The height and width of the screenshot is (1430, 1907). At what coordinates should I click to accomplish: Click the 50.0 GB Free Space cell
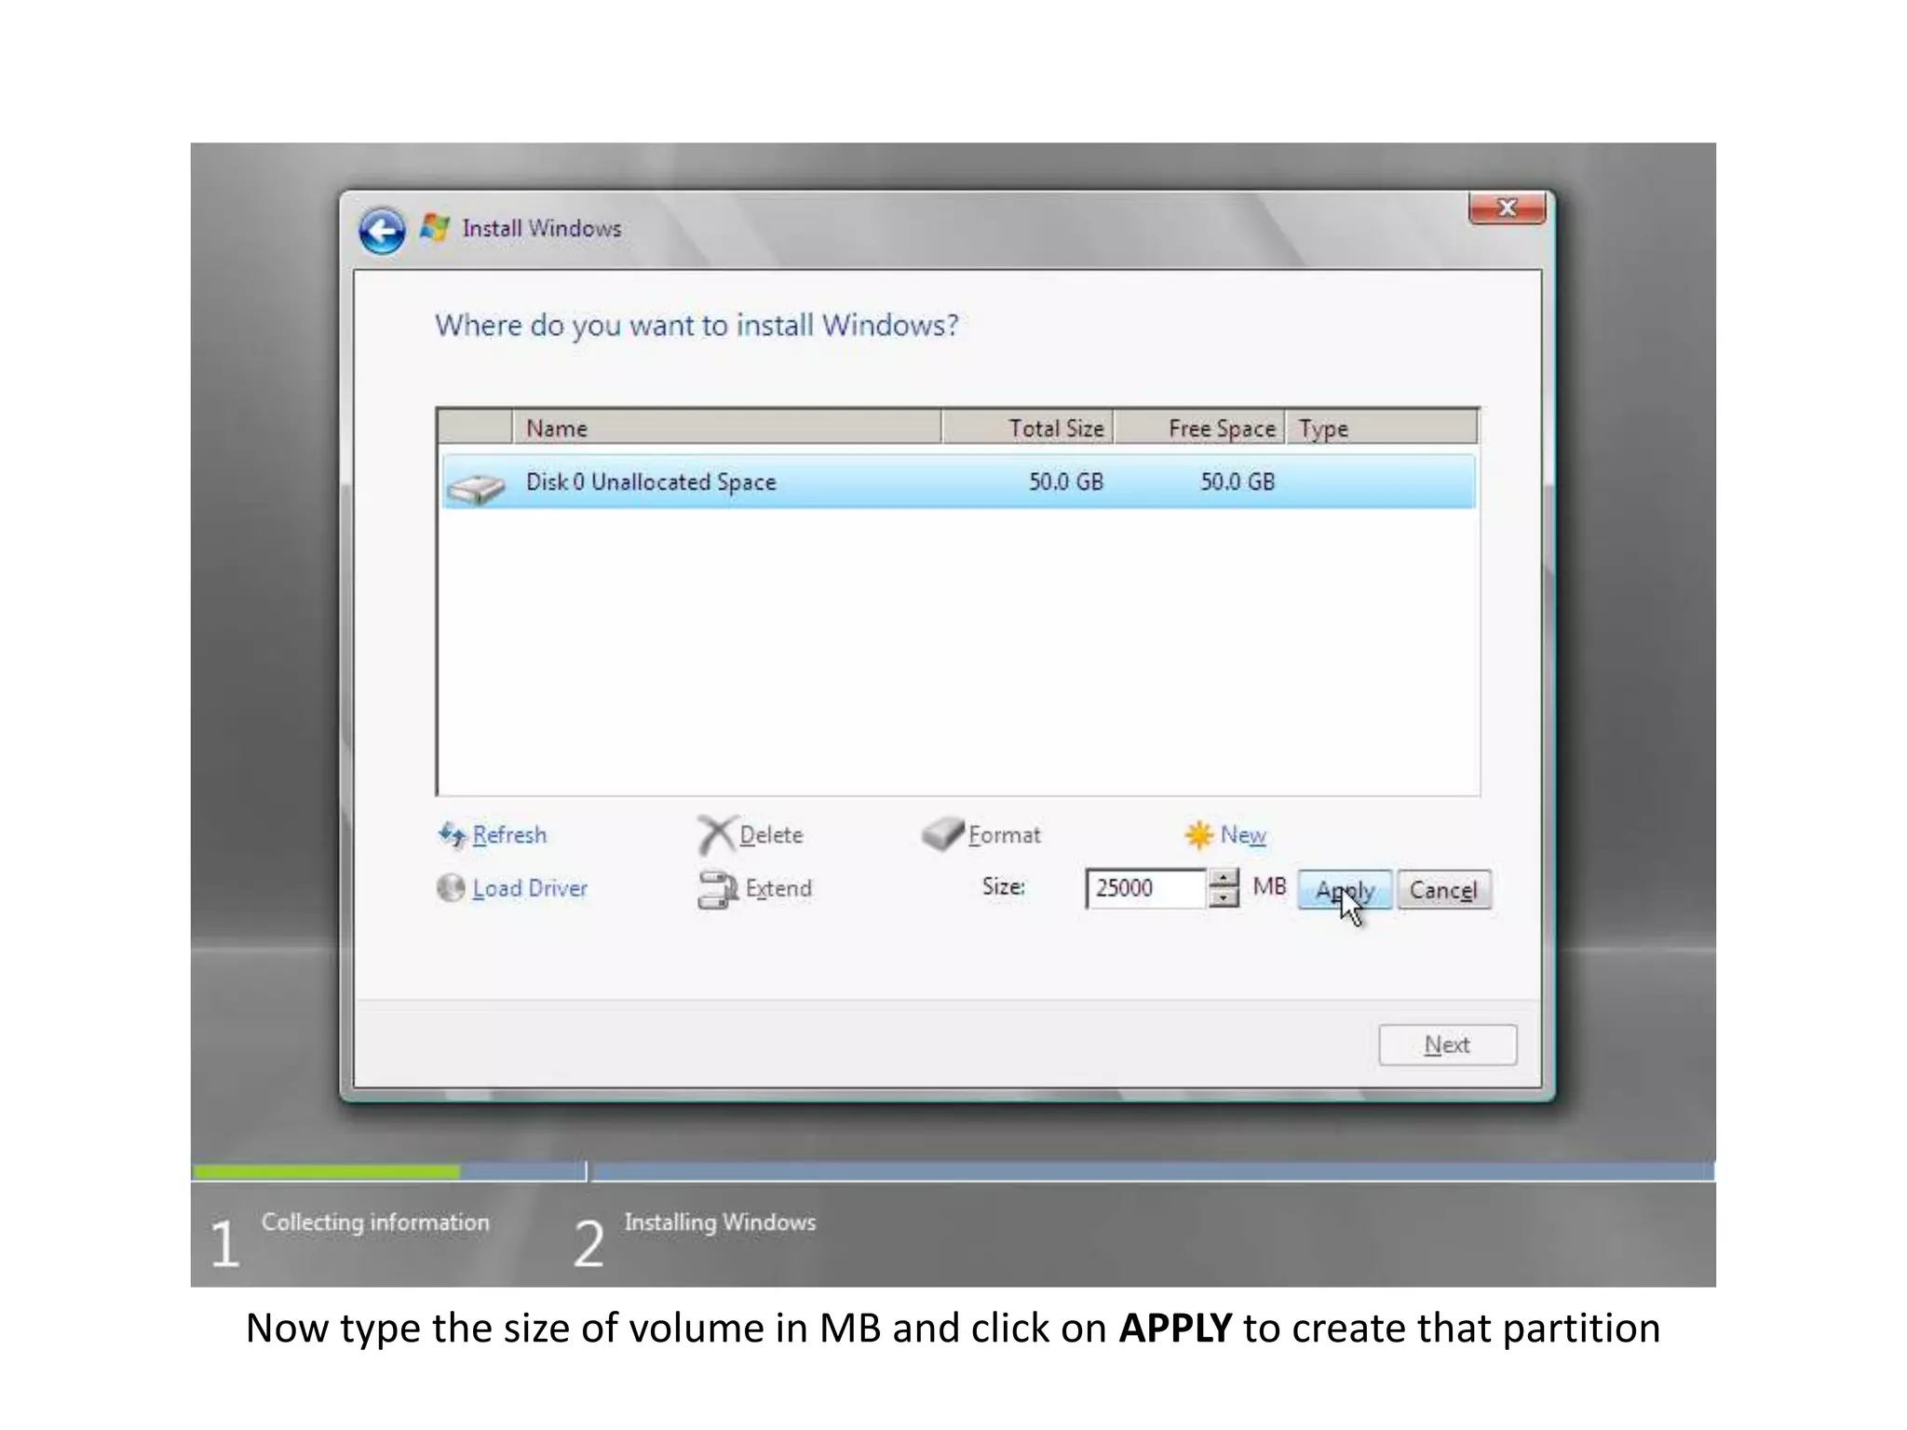(1238, 481)
